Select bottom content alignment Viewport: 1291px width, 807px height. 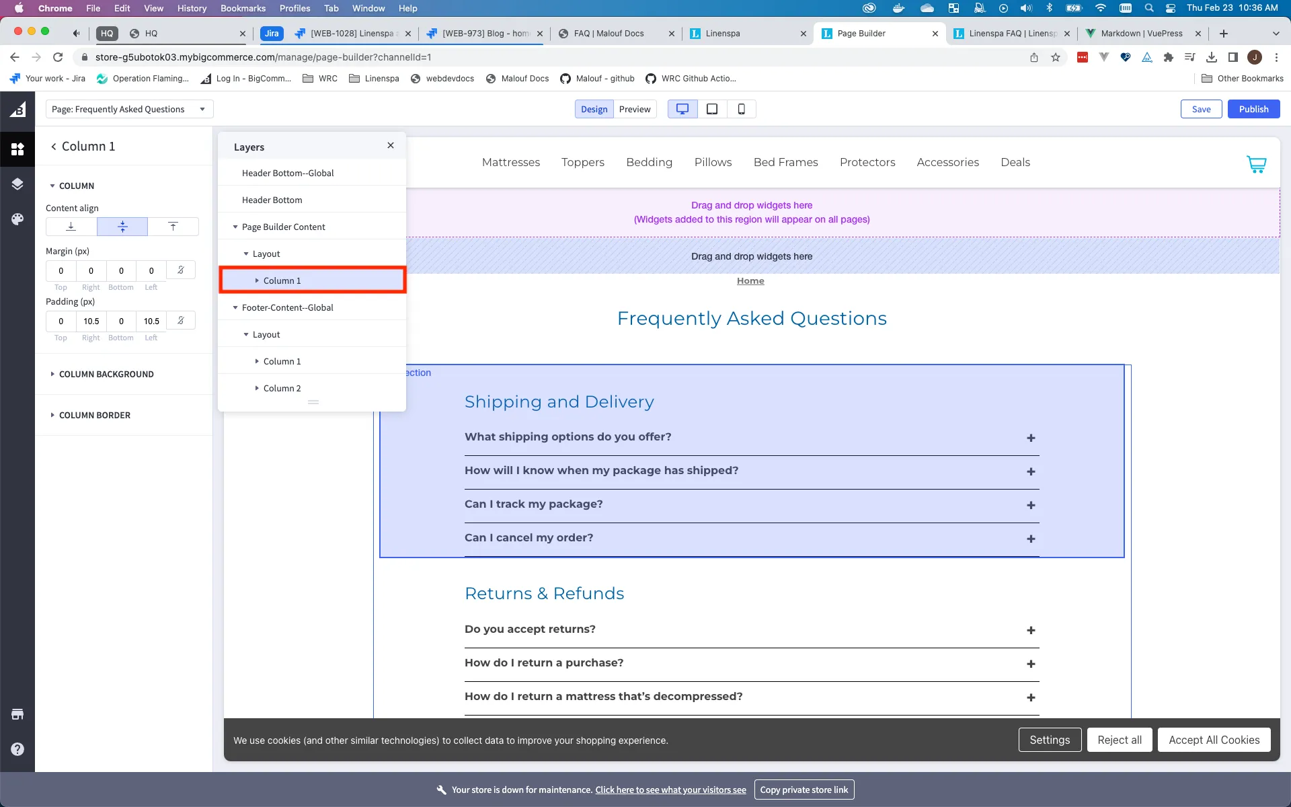[70, 227]
